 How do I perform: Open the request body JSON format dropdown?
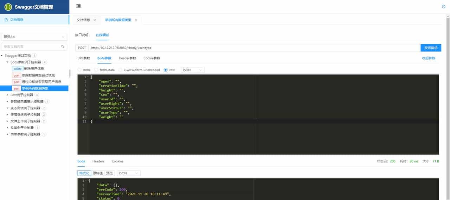click(x=192, y=70)
